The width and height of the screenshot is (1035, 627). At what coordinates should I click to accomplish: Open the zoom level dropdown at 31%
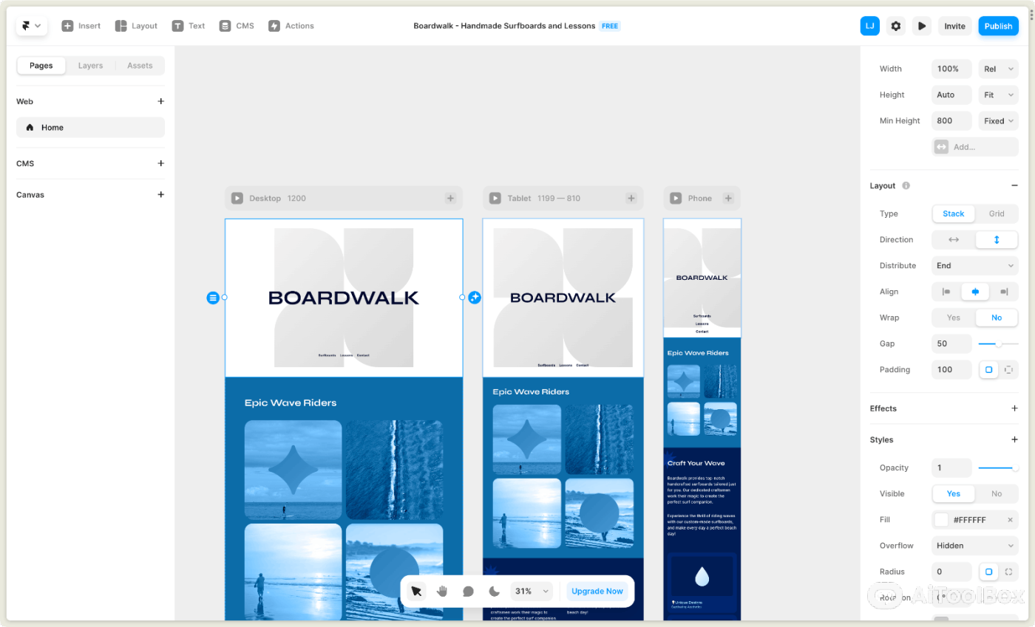531,591
